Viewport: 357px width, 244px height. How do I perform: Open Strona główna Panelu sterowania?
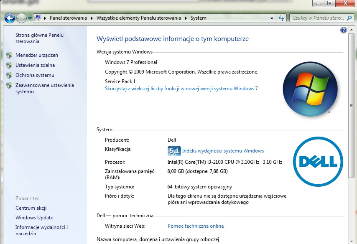(39, 38)
